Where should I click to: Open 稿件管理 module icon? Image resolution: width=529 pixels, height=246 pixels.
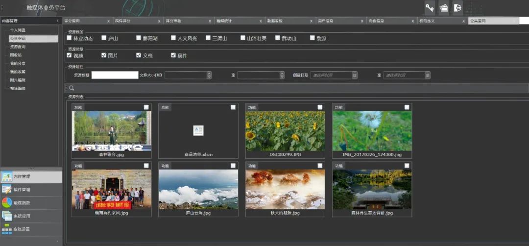[x=7, y=189]
